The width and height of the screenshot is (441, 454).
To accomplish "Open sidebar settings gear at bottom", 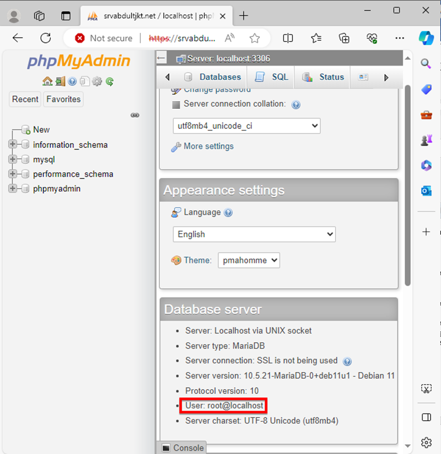I will [426, 443].
